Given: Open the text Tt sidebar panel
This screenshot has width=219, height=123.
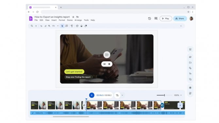Looking at the screenshot, I should click(x=190, y=74).
